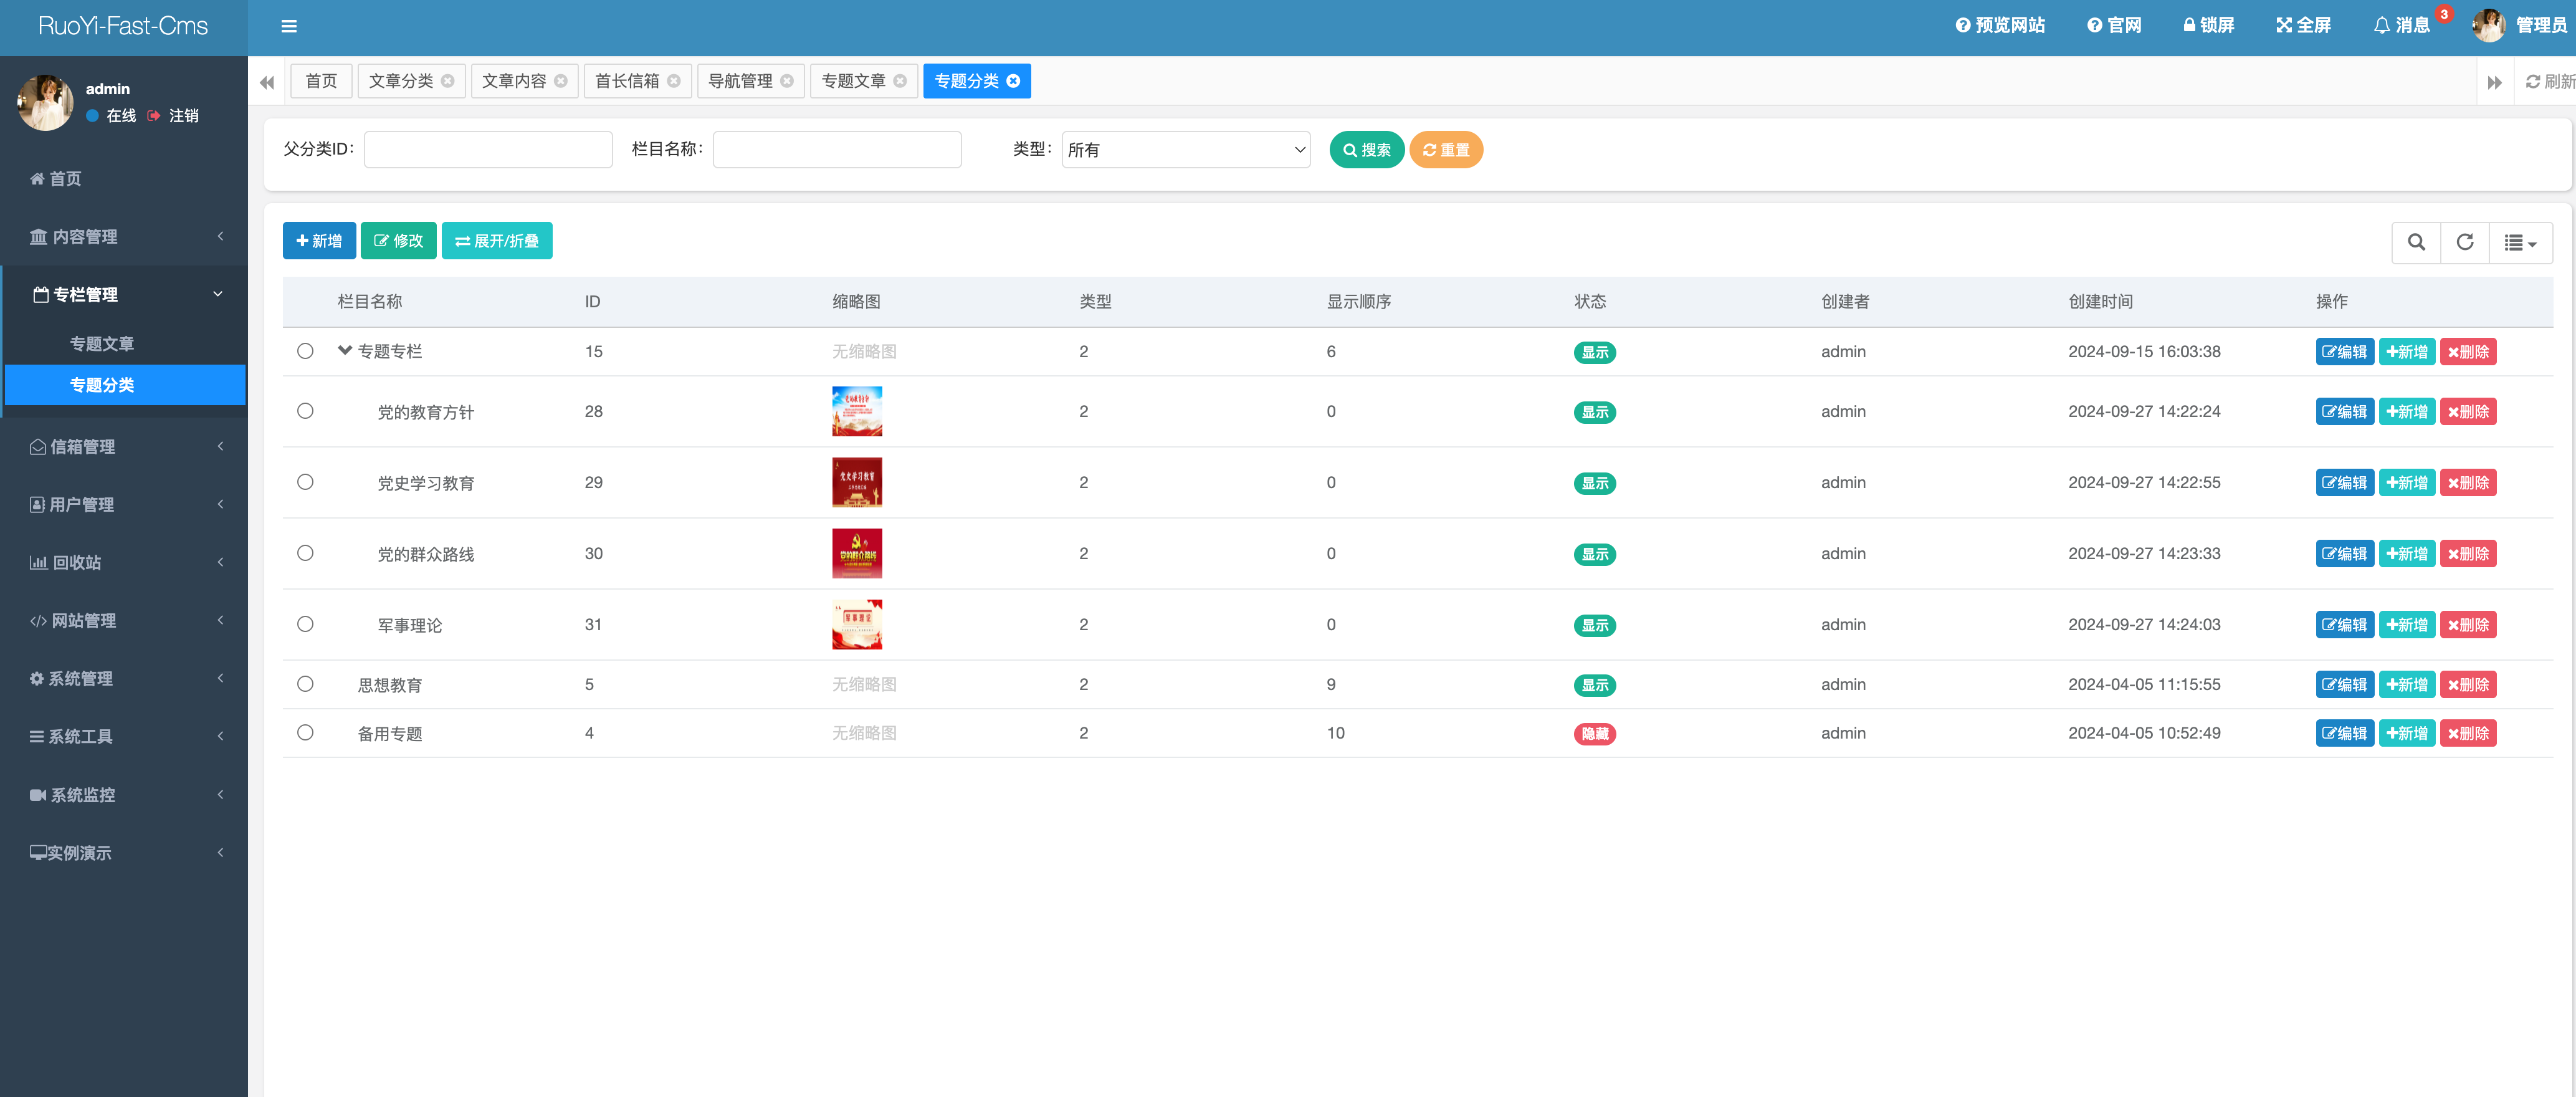Close the 首长信箱 tab
Image resolution: width=2576 pixels, height=1097 pixels.
[x=674, y=81]
